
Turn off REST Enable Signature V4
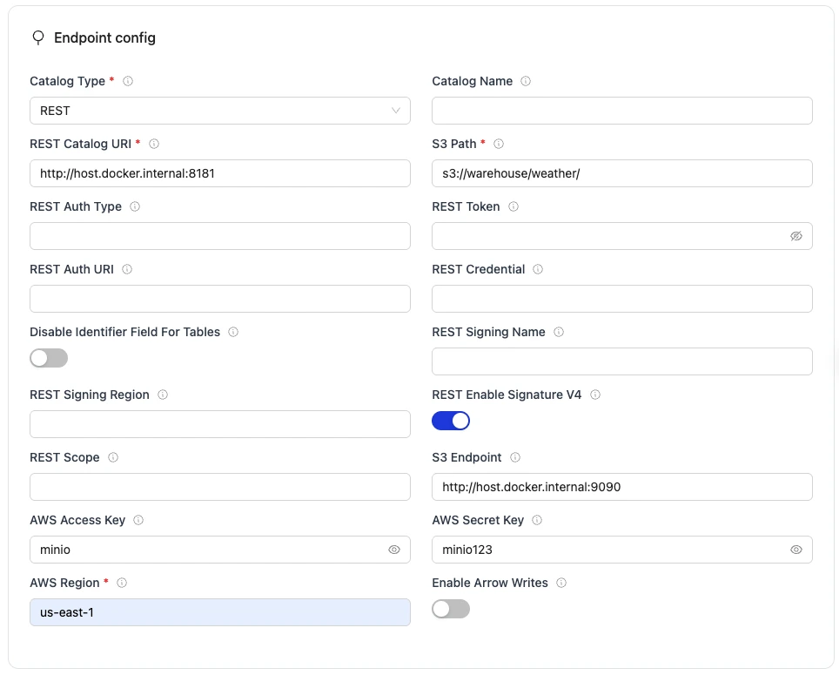tap(451, 421)
